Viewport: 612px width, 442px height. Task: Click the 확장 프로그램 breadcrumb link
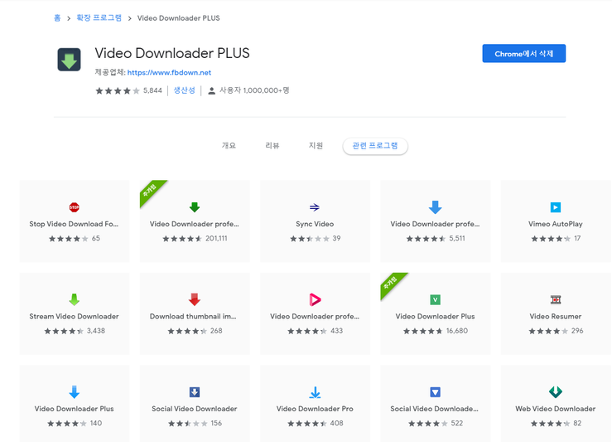98,17
